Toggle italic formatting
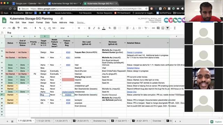Image resolution: width=223 pixels, height=125 pixels. 94,28
